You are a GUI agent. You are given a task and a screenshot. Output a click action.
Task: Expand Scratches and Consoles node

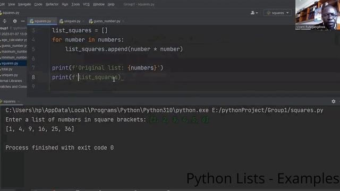(13, 86)
